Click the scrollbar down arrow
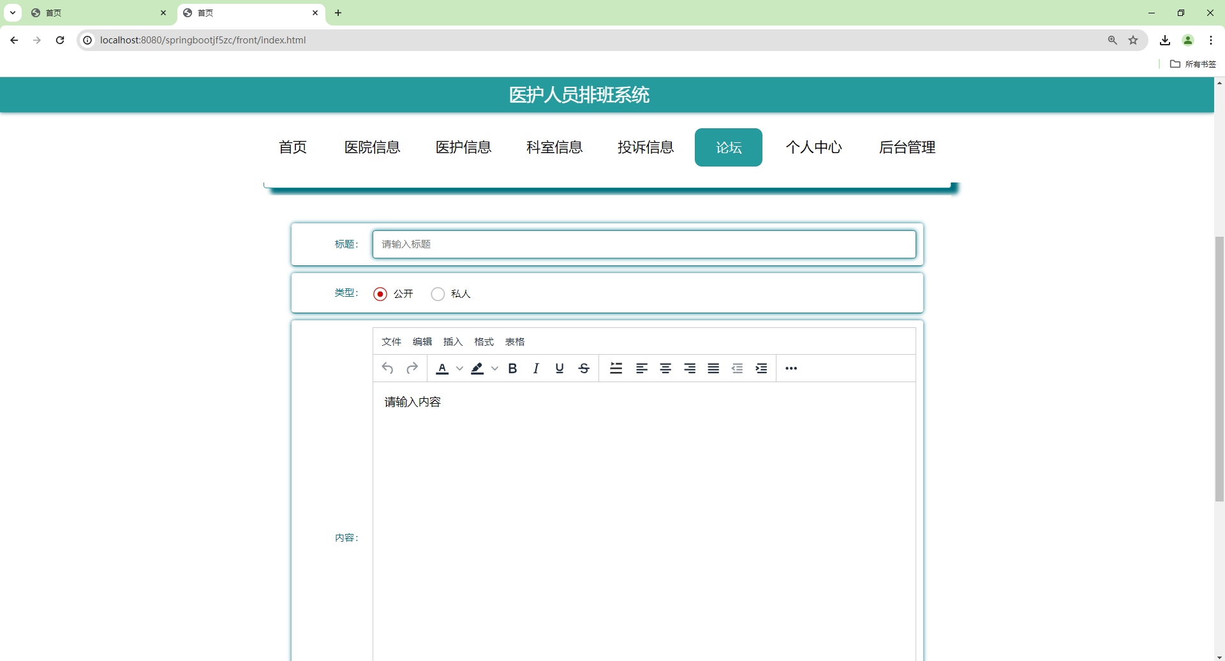The width and height of the screenshot is (1225, 661). [1219, 657]
